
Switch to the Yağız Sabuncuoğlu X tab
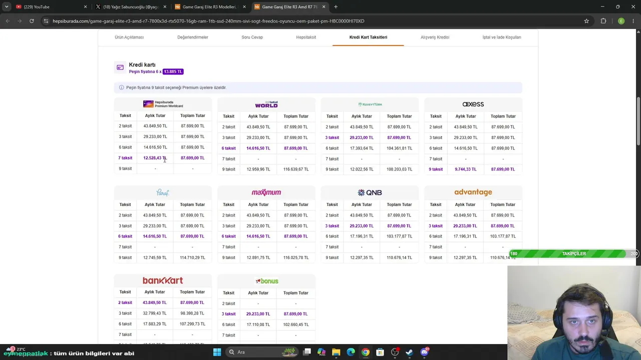pos(131,7)
